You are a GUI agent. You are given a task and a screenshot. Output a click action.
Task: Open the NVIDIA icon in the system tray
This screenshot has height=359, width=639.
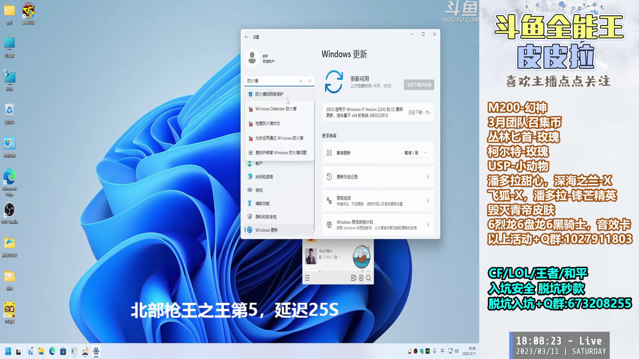coord(428,351)
